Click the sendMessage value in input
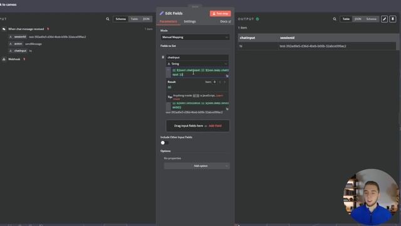Screen dimensions: 401x226 coord(33,44)
